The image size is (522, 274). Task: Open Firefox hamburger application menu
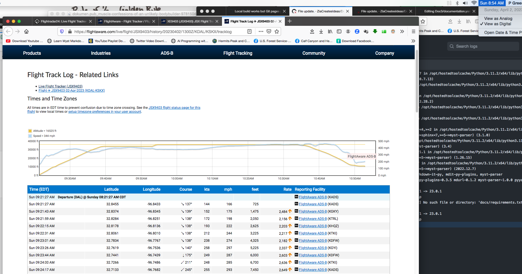[x=413, y=31]
